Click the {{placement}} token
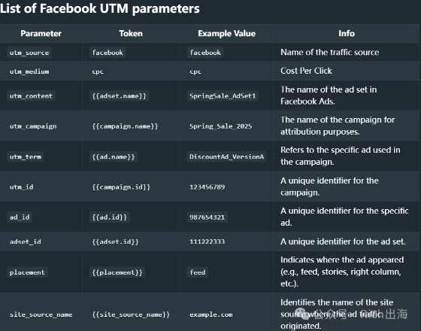 117,272
